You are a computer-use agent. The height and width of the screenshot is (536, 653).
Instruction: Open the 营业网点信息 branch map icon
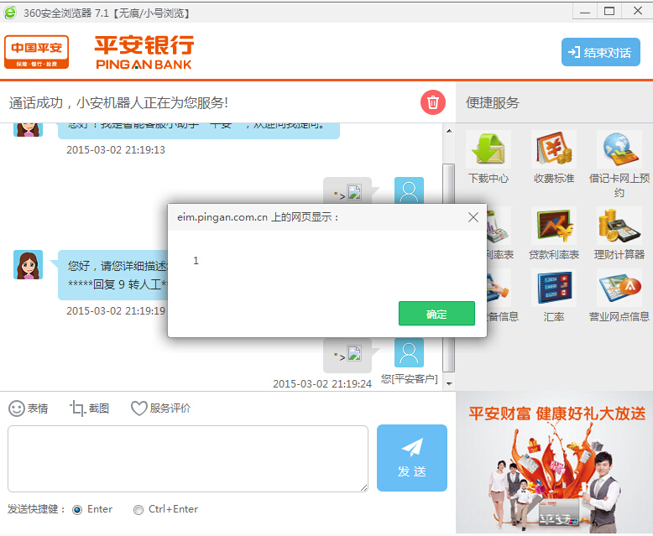[x=619, y=288]
